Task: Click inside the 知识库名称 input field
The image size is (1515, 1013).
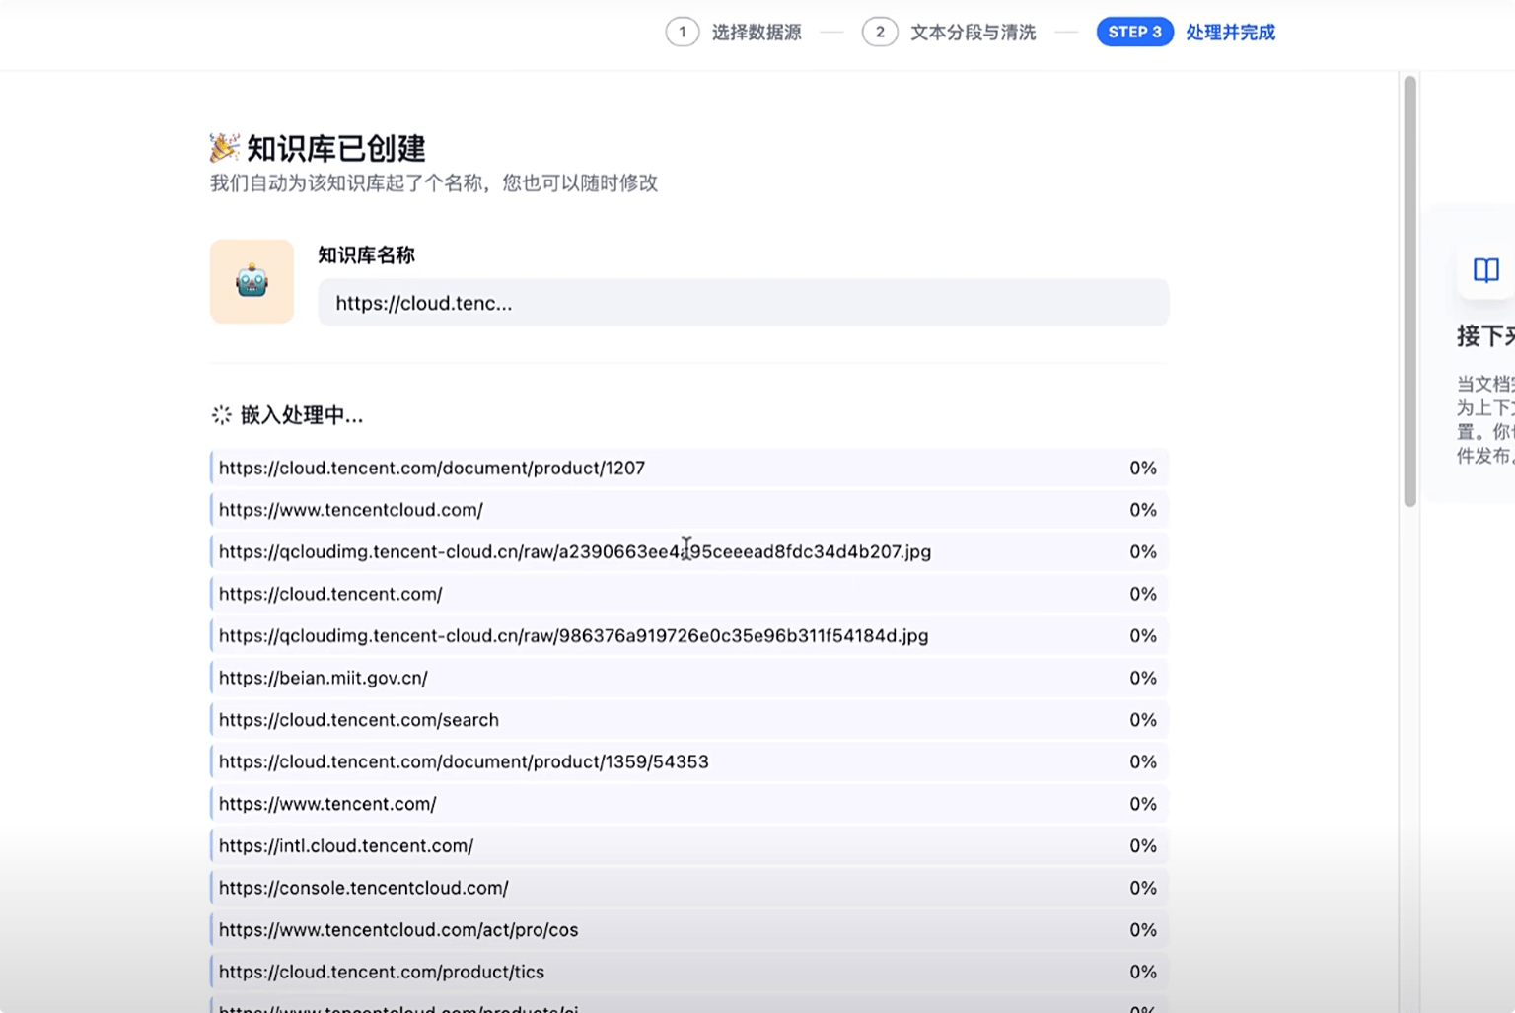Action: [742, 303]
